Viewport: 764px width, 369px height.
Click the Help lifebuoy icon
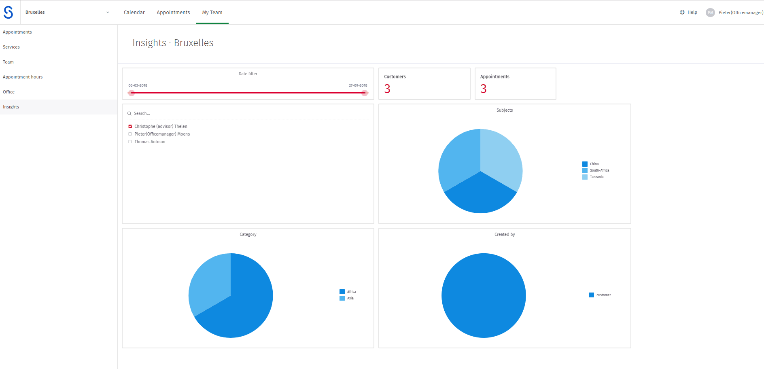[x=682, y=12]
